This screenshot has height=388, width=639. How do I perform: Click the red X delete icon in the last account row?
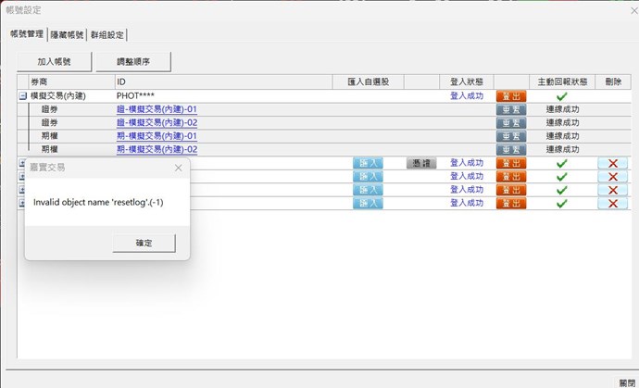point(611,204)
